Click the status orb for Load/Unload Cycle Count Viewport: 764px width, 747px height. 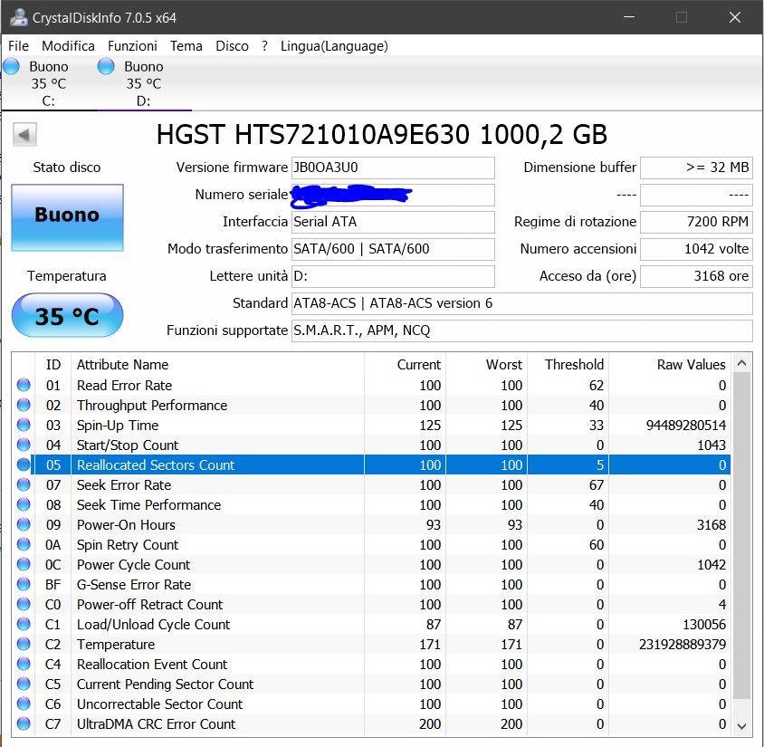point(24,624)
